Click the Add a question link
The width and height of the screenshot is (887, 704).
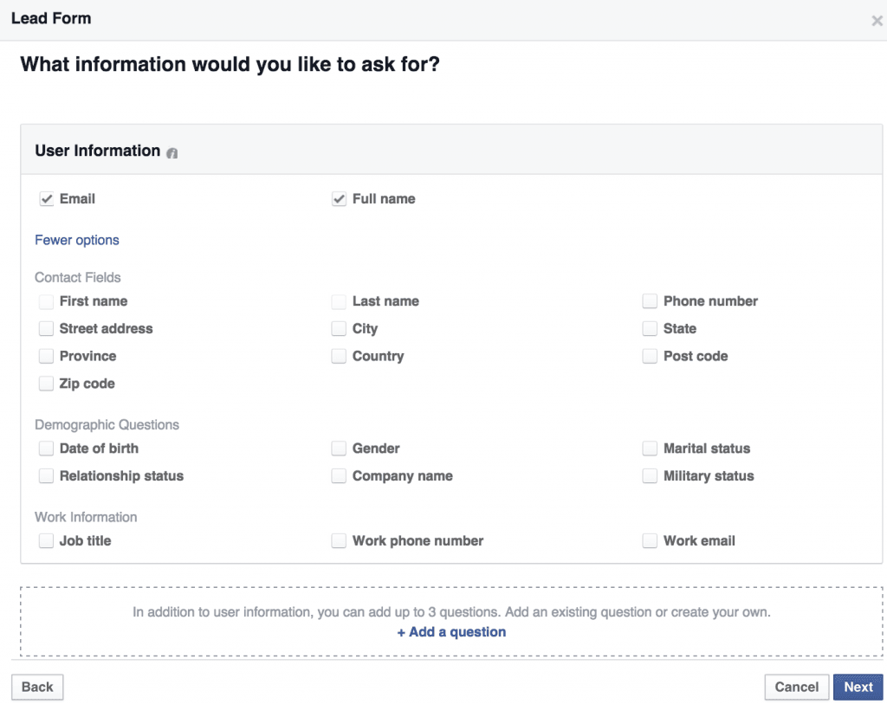[x=451, y=632]
